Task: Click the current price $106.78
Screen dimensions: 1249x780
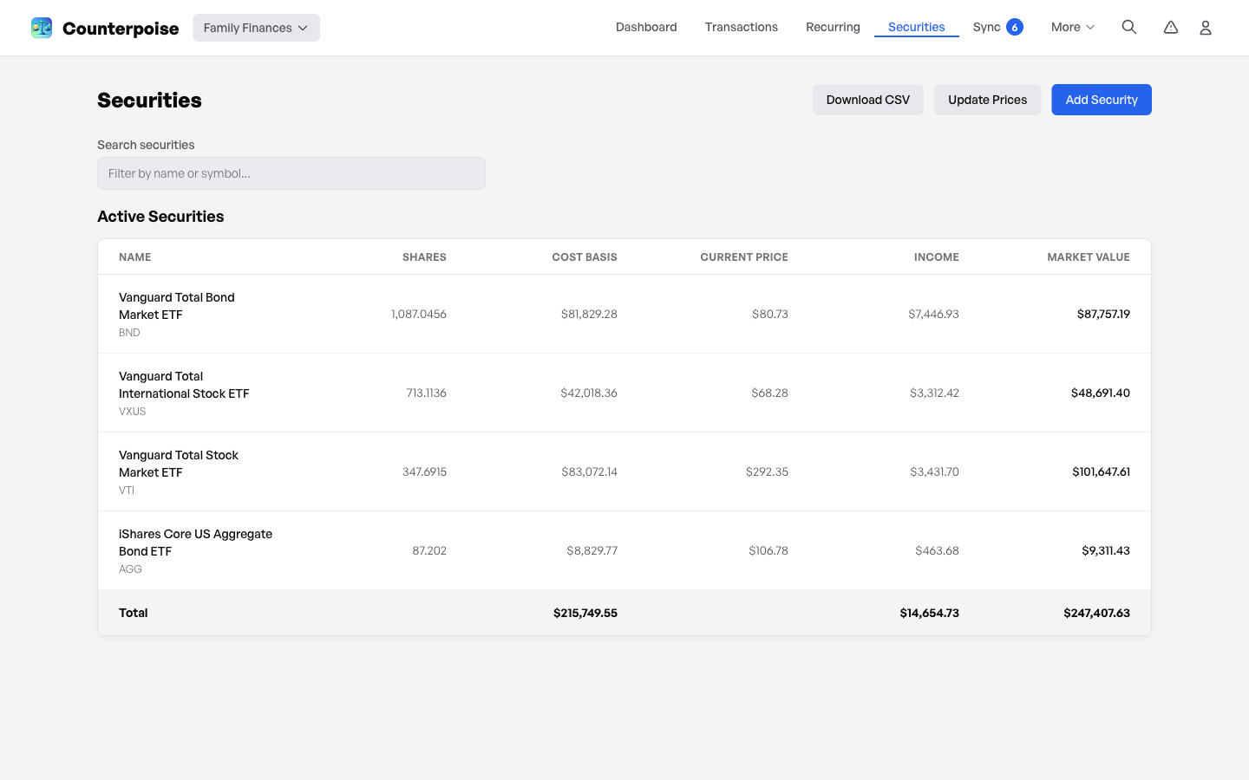Action: tap(768, 550)
